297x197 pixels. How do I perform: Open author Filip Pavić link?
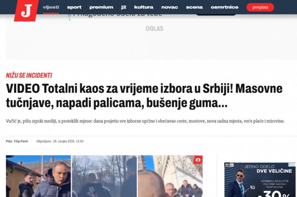21,141
